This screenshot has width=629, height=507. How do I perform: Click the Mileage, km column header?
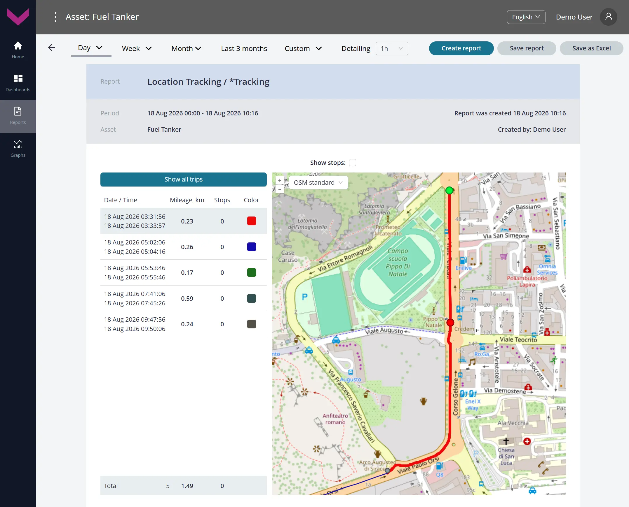click(x=187, y=200)
